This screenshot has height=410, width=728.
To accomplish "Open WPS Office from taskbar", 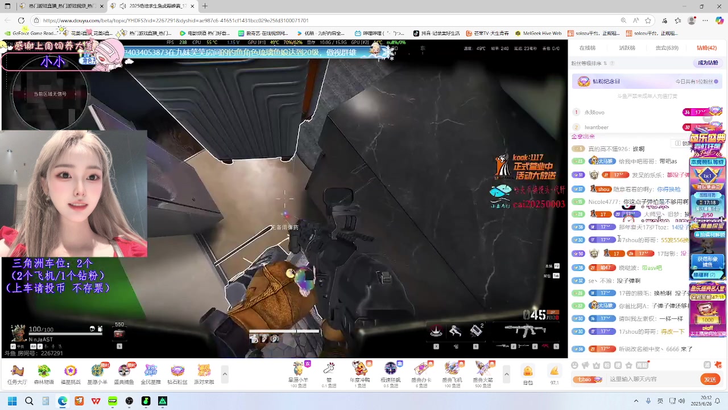I will click(96, 401).
